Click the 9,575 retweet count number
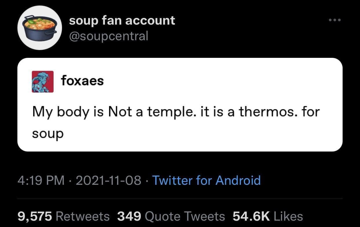Image resolution: width=360 pixels, height=227 pixels. (x=35, y=216)
